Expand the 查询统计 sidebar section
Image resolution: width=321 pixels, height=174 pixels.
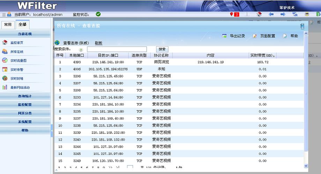pyautogui.click(x=25, y=96)
